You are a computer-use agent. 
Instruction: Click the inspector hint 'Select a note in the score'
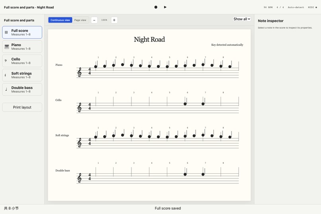coord(285,28)
